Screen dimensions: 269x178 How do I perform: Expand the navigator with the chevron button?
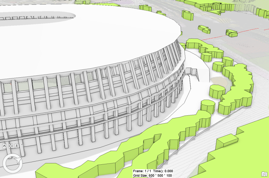4,146
